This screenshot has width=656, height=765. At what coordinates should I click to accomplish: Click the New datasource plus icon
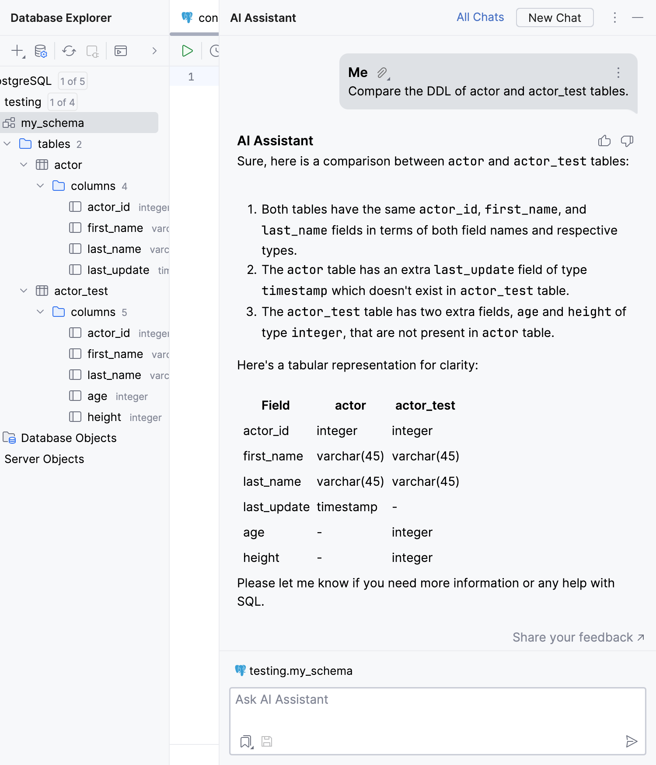coord(17,51)
